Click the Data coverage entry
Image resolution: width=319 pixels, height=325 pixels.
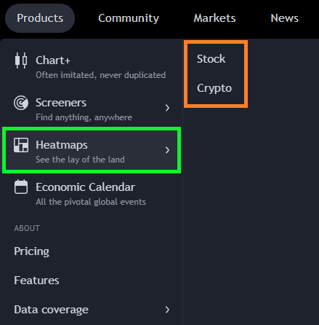pyautogui.click(x=92, y=310)
